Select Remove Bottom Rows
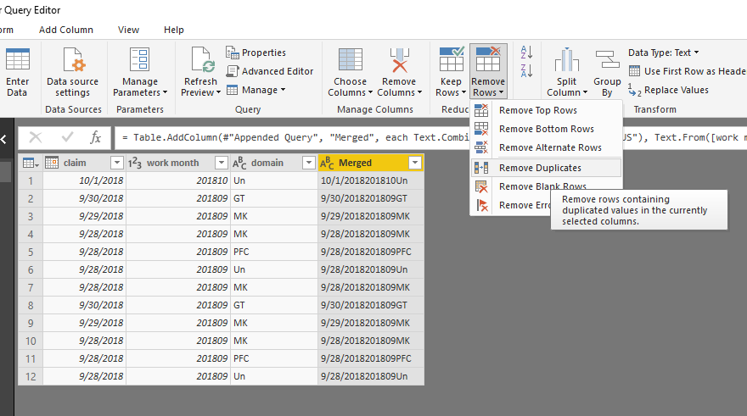This screenshot has width=747, height=416. click(547, 129)
